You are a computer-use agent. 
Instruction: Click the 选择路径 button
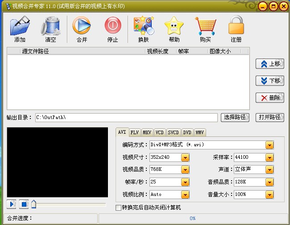(235, 117)
